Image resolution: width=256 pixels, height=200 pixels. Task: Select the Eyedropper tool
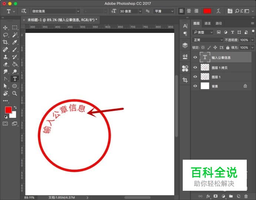click(x=15, y=42)
